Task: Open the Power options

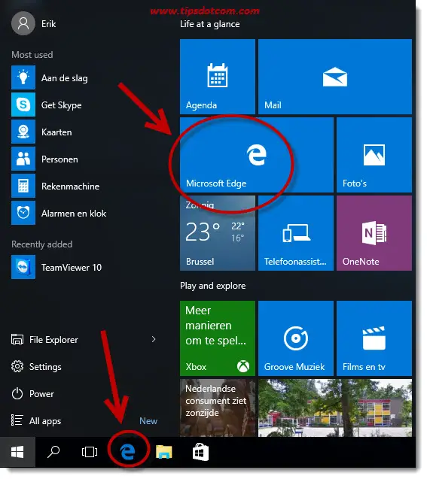Action: 32,394
